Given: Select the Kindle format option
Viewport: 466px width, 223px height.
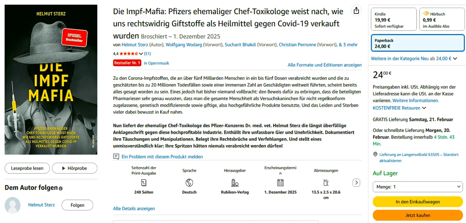Looking at the screenshot, I should point(394,20).
